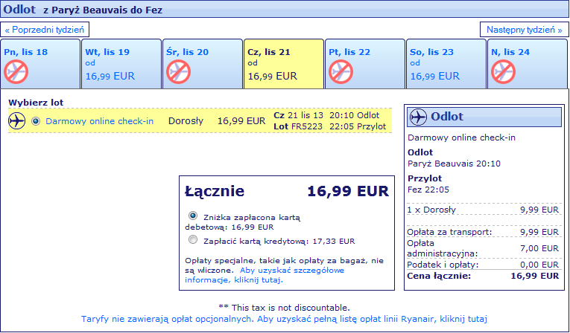This screenshot has width=570, height=333.
Task: Switch to the So, lis 23 date tab
Action: pyautogui.click(x=446, y=64)
